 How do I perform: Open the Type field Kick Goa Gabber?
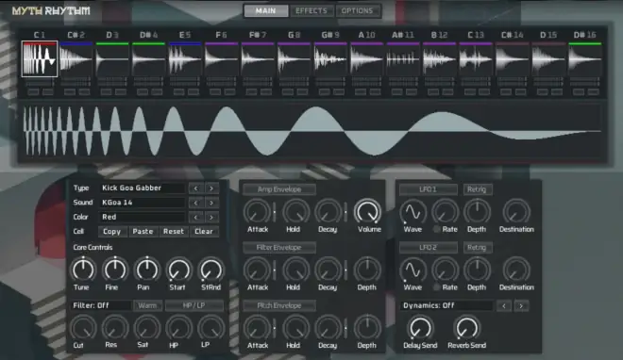point(143,188)
